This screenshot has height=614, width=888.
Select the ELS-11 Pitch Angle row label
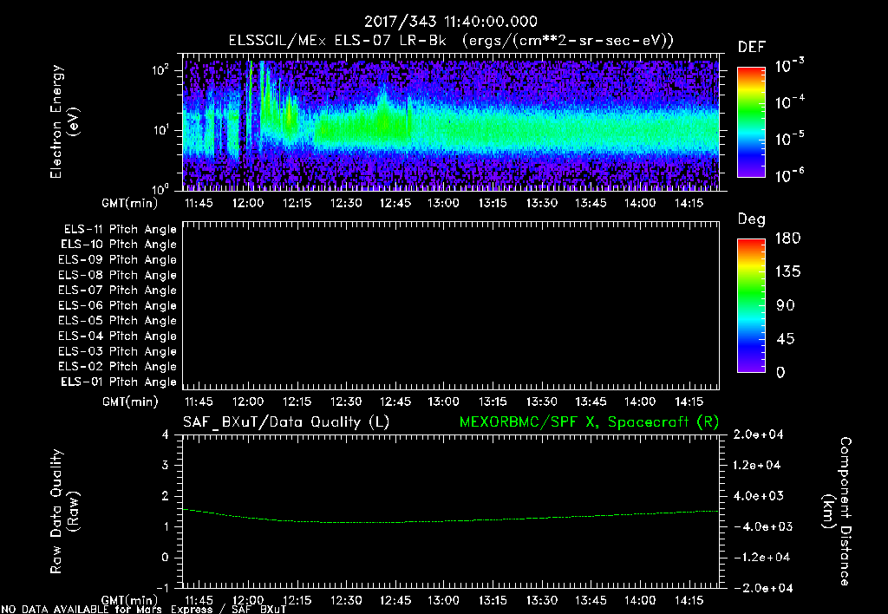[x=120, y=230]
